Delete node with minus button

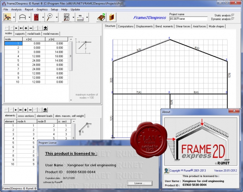31,28
